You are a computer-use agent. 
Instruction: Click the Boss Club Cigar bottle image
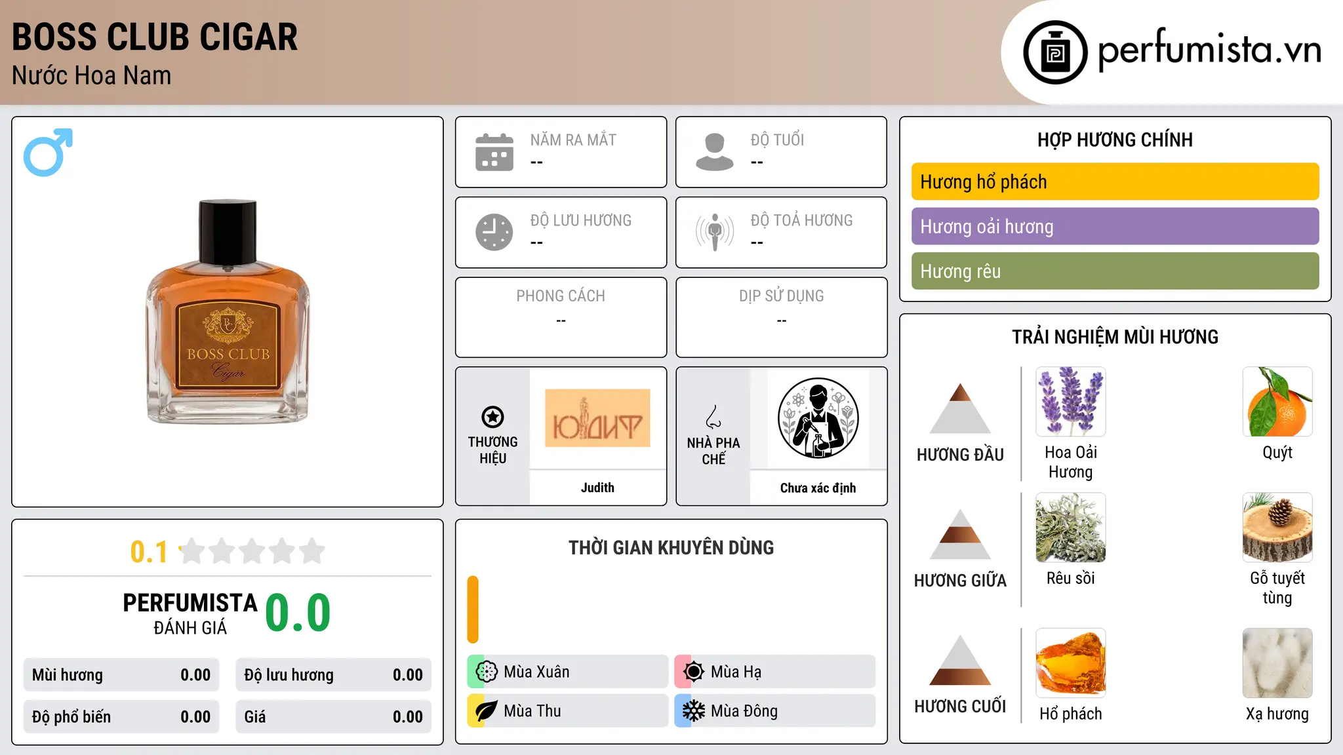tap(228, 311)
